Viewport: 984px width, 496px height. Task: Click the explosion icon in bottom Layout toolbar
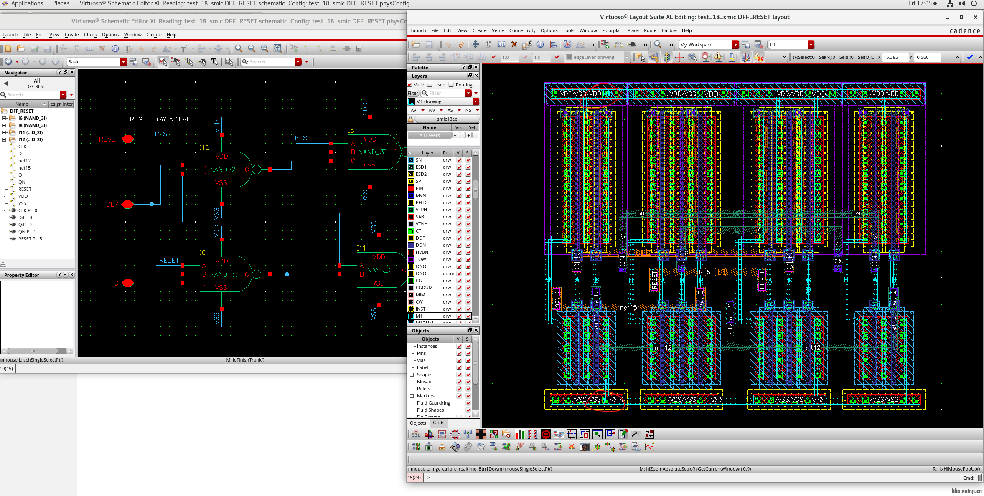[571, 447]
